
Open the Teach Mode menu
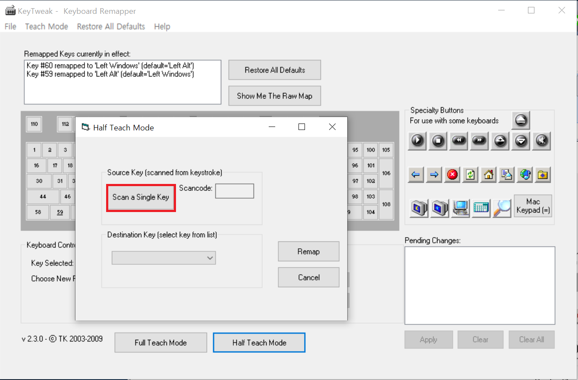point(47,26)
